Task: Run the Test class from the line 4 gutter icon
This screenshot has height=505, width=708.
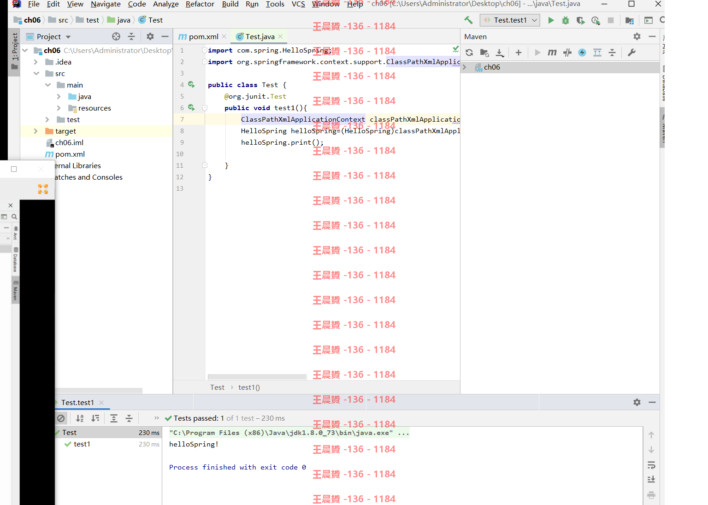Action: (x=191, y=84)
